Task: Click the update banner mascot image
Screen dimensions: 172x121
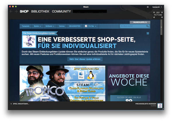Action: click(x=29, y=41)
